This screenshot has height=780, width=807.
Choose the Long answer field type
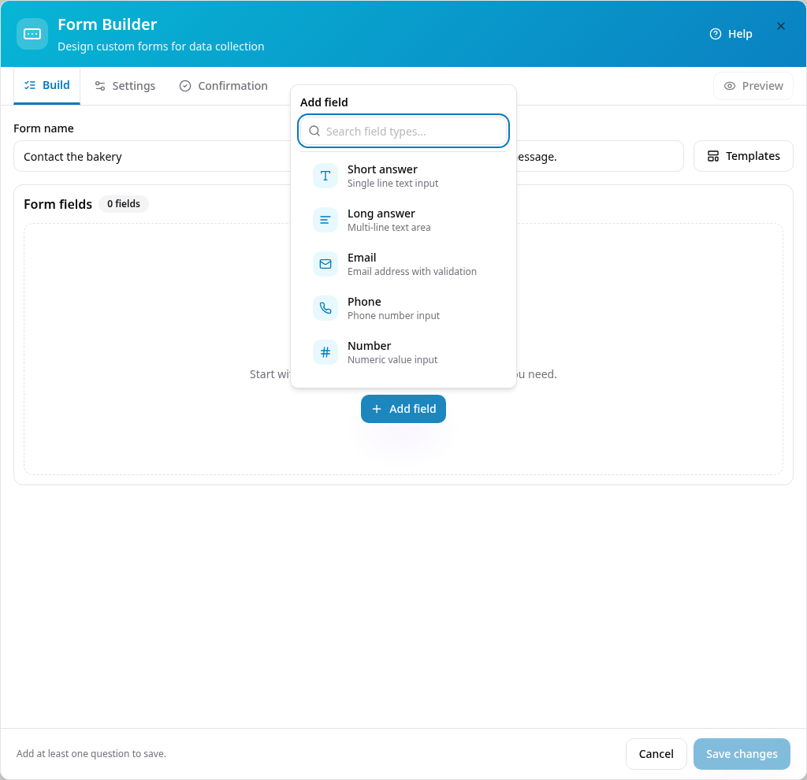(x=403, y=220)
